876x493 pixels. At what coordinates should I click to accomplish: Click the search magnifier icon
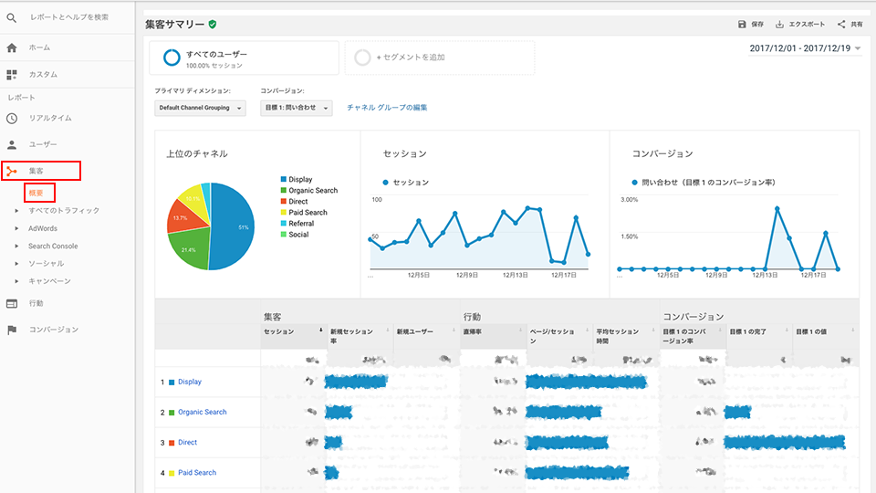click(x=11, y=17)
